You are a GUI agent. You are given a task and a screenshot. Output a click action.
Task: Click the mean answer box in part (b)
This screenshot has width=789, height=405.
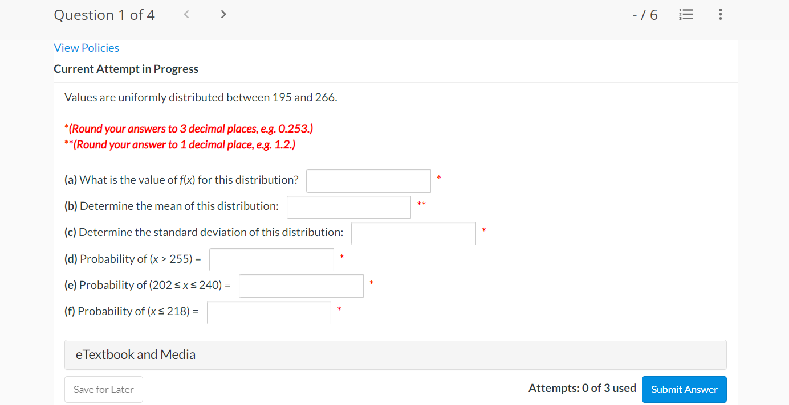[348, 206]
